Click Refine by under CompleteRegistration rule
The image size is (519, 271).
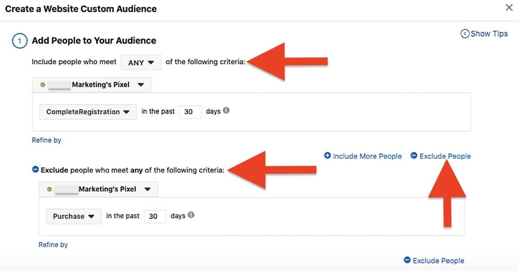[46, 140]
